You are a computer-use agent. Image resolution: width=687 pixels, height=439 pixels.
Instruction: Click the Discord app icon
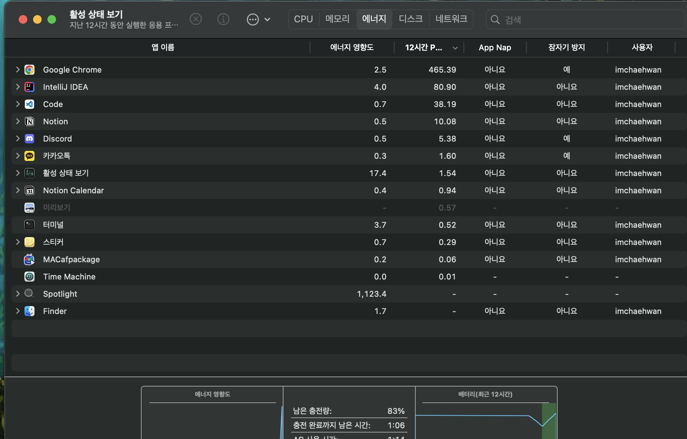click(29, 139)
